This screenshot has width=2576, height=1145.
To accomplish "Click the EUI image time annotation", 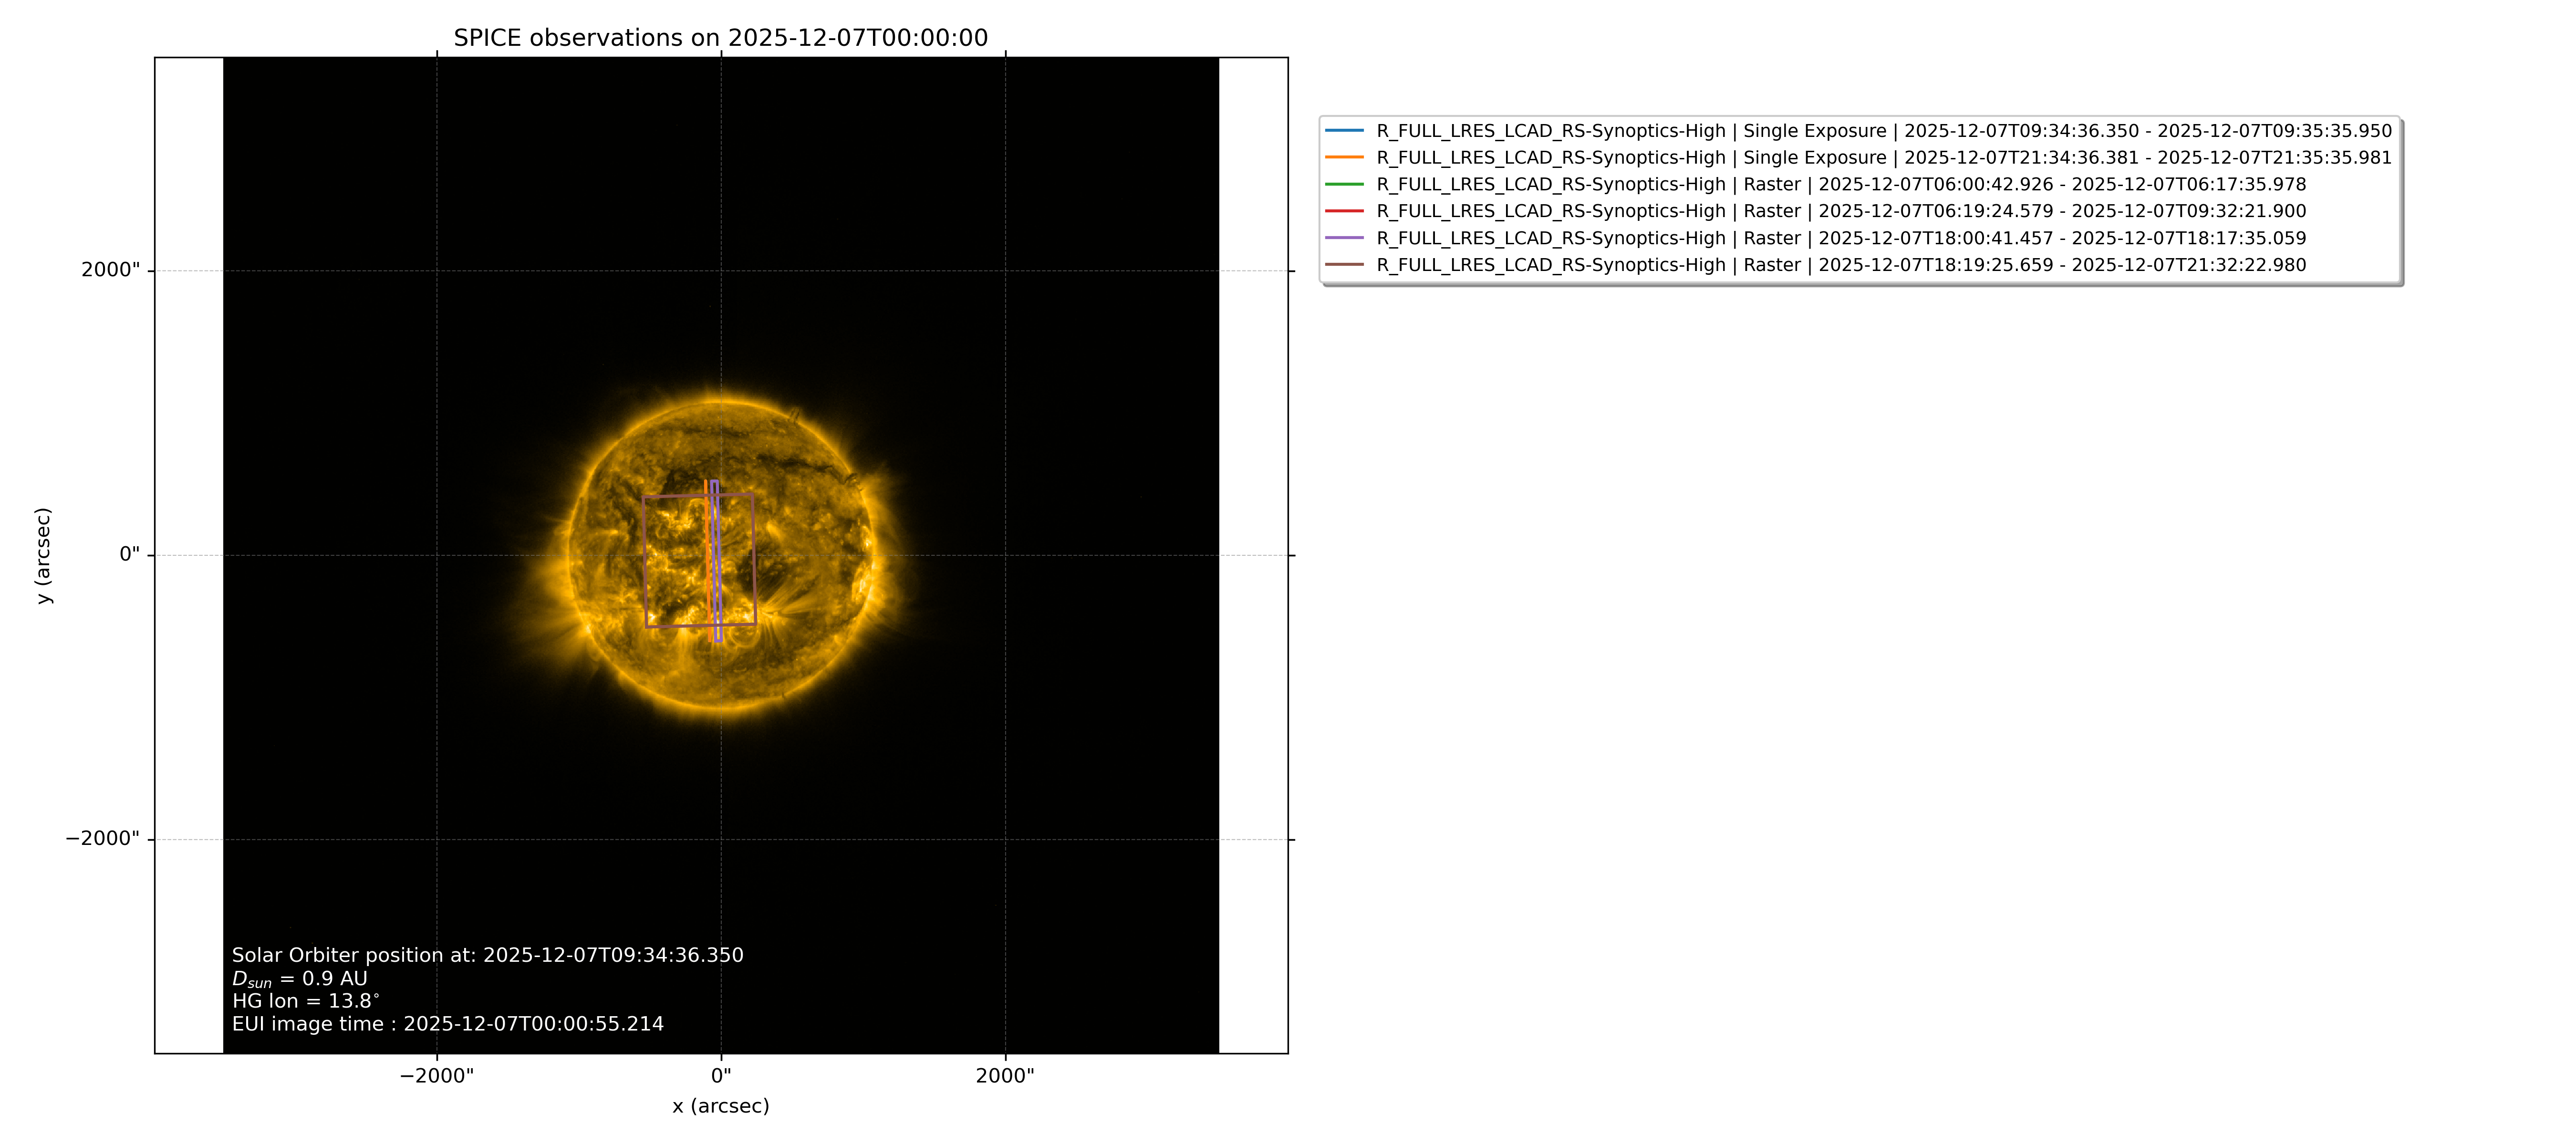I will 448,1024.
